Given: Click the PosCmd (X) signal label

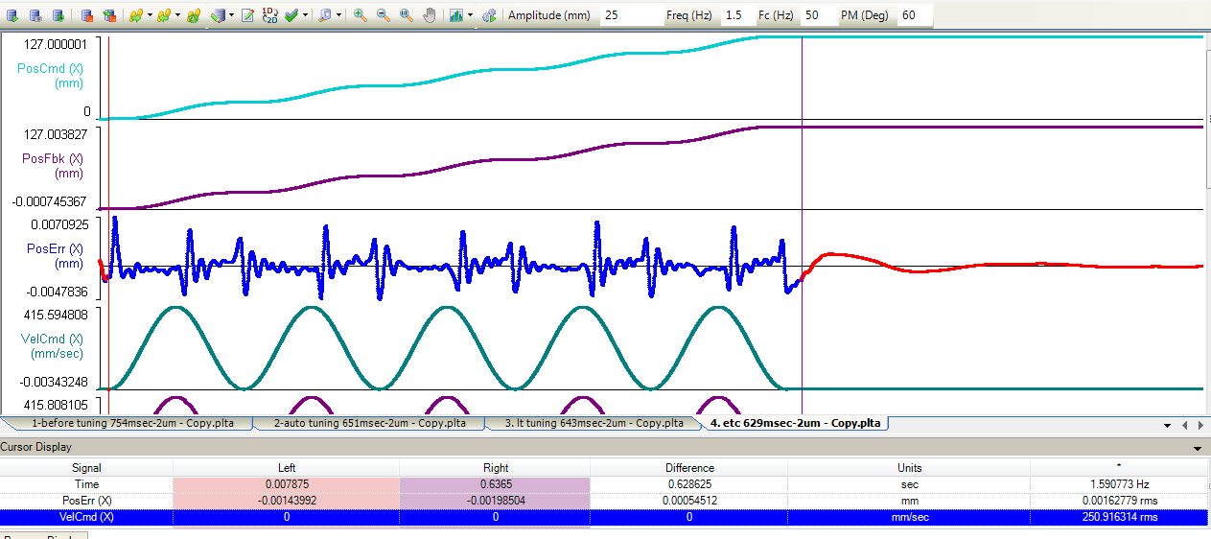Looking at the screenshot, I should (x=50, y=68).
